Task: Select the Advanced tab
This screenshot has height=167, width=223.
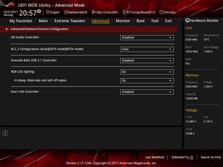Action: pyautogui.click(x=100, y=21)
